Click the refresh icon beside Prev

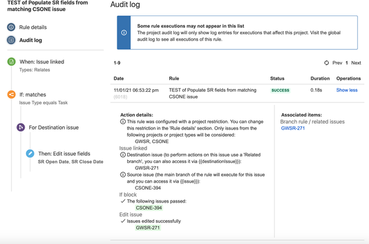click(326, 63)
